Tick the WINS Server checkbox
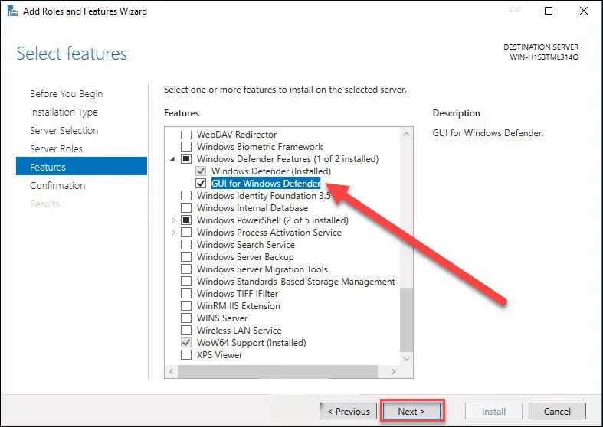Image resolution: width=603 pixels, height=427 pixels. (x=186, y=318)
